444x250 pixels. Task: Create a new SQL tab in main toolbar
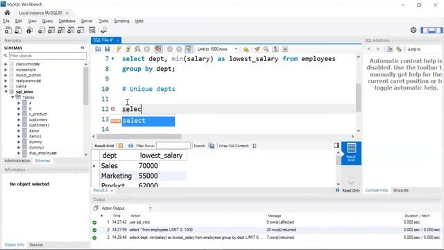pos(8,30)
